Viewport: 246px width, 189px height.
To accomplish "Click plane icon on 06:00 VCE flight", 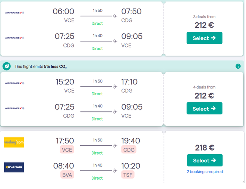I will [x=115, y=16].
